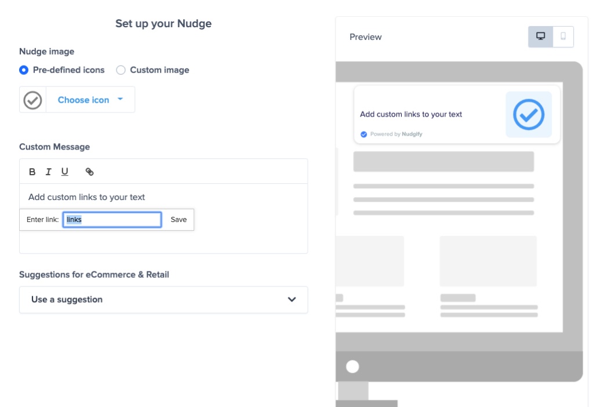This screenshot has height=407, width=597.
Task: Switch preview to desktop view
Action: point(541,37)
